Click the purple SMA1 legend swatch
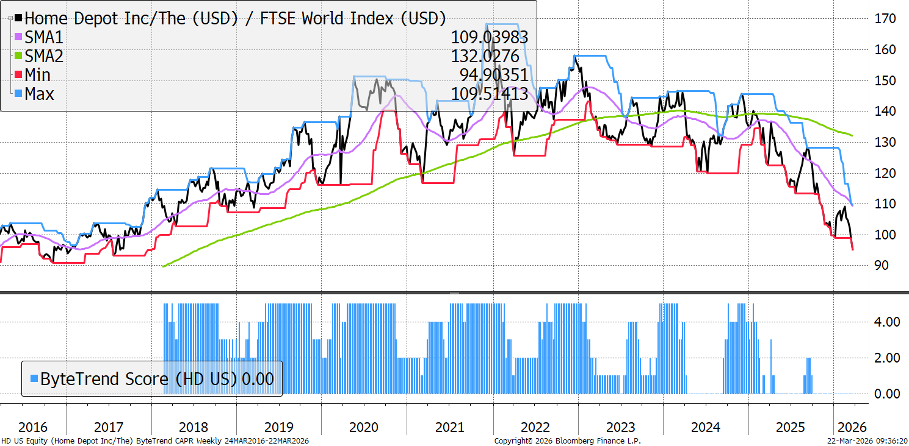Image resolution: width=909 pixels, height=446 pixels. [18, 38]
